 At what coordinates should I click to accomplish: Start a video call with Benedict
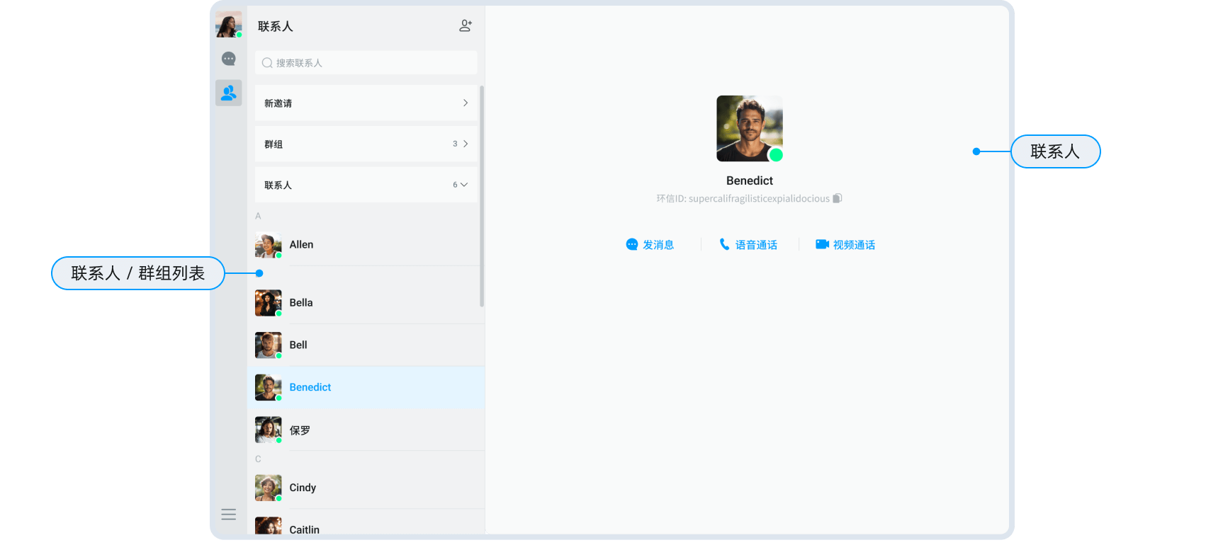[x=845, y=245]
